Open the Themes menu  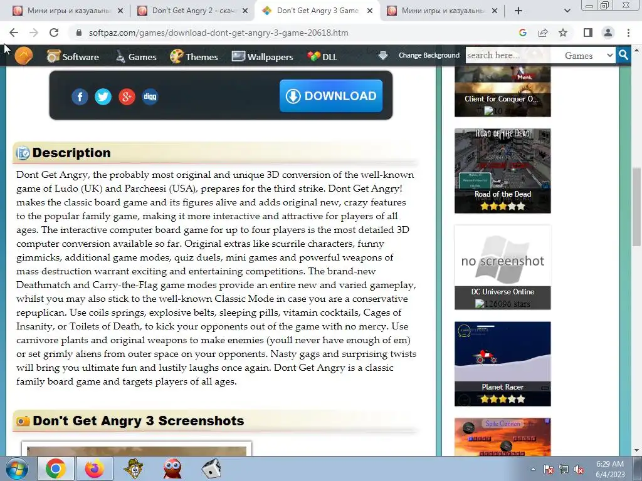[x=194, y=56]
